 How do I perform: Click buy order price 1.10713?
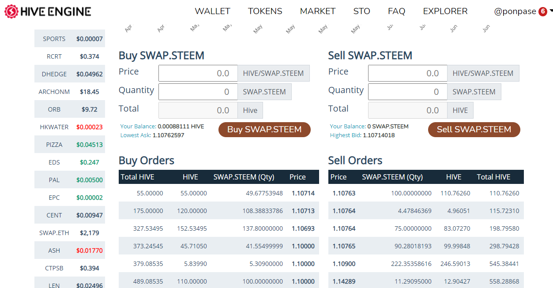(x=303, y=211)
